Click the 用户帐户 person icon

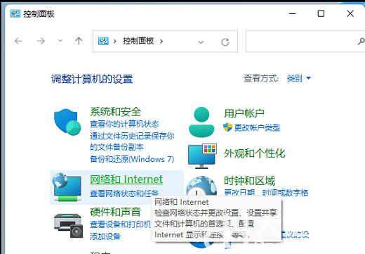[x=201, y=122]
